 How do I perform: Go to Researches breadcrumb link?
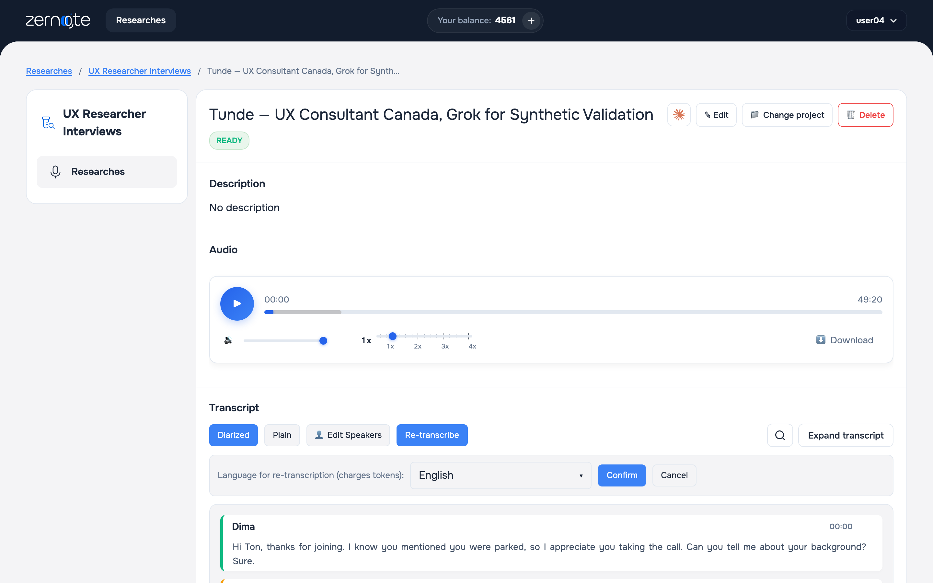tap(49, 71)
